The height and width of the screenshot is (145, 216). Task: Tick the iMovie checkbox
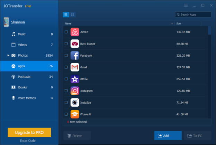pos(66,79)
